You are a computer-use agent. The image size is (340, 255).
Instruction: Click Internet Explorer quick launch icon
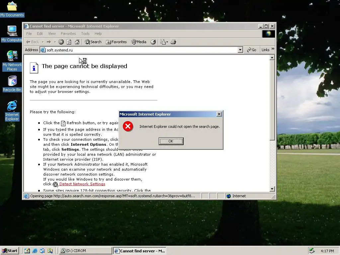[35, 251]
